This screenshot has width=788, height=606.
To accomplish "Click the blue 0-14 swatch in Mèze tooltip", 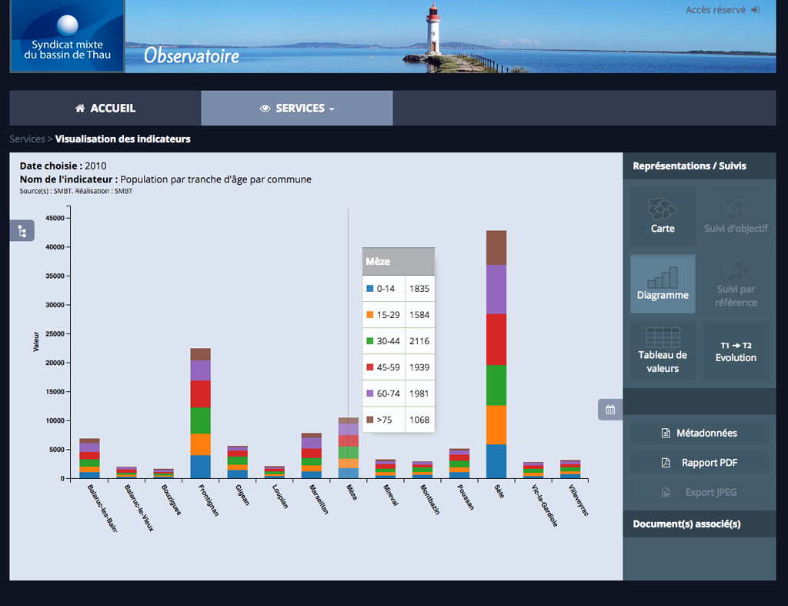I will (370, 289).
